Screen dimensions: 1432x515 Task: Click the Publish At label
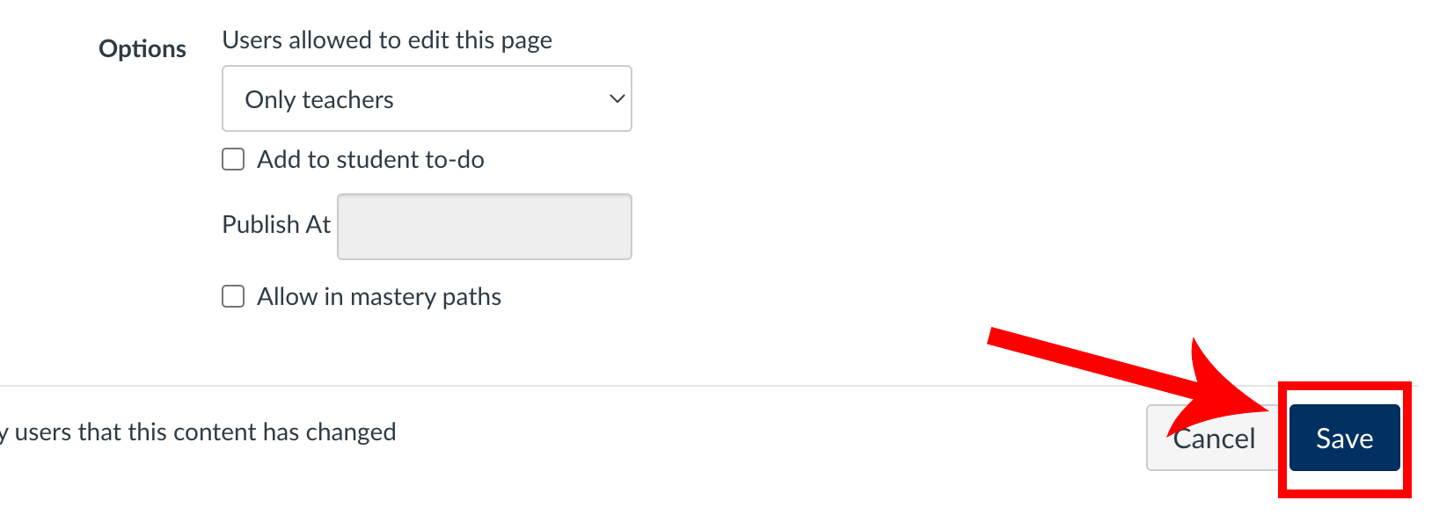pyautogui.click(x=275, y=224)
